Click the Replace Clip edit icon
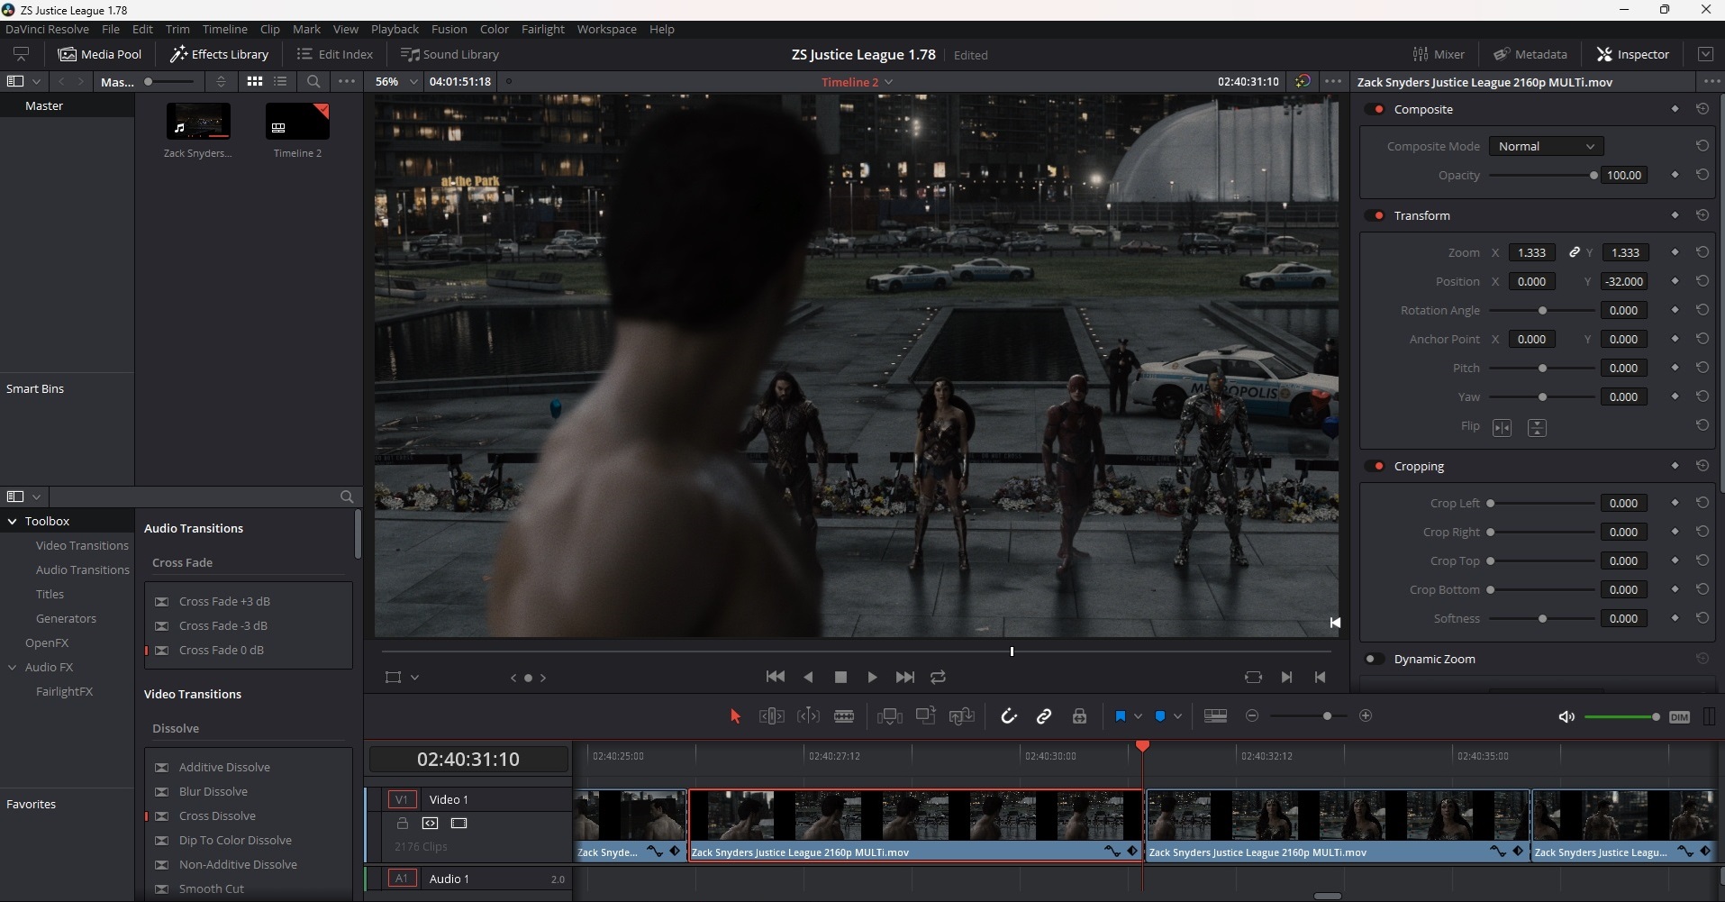 coord(962,716)
